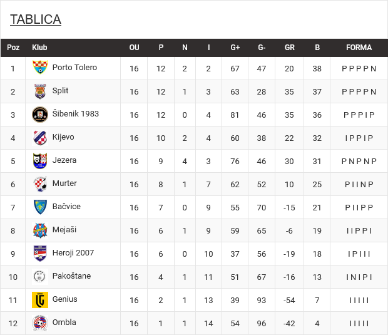Click the B points column header

click(317, 48)
